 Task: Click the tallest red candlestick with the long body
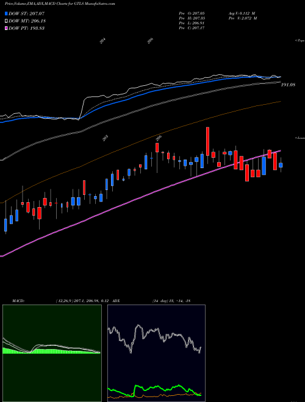tap(207, 141)
